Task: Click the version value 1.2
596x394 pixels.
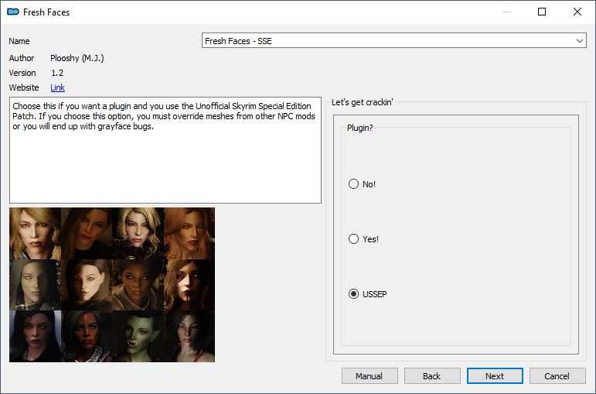Action: (57, 73)
